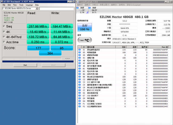Click the Start benchmark button
173x125 pixels.
pyautogui.click(x=25, y=65)
